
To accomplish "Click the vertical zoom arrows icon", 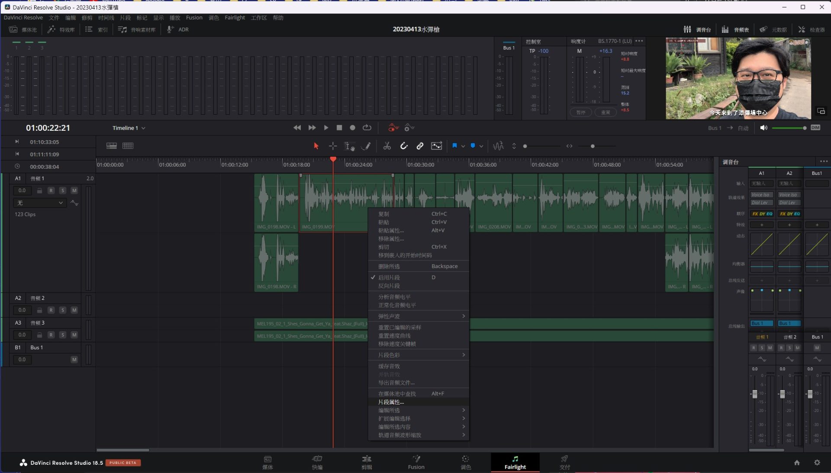I will pyautogui.click(x=514, y=146).
